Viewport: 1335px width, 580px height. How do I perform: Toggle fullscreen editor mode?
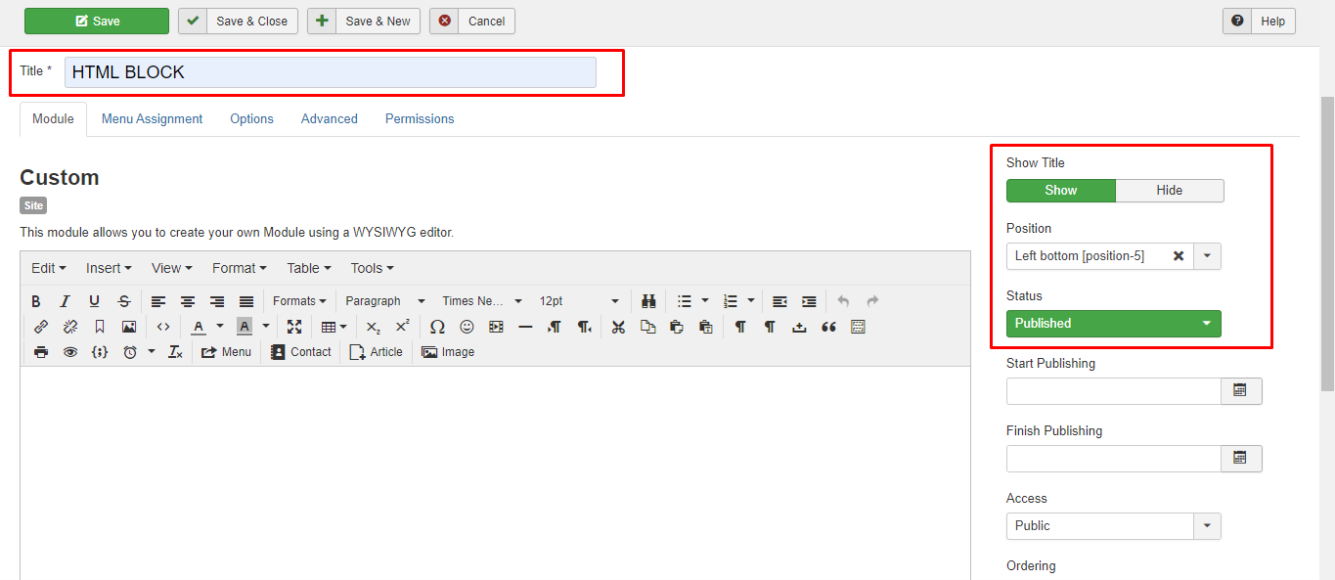[294, 327]
